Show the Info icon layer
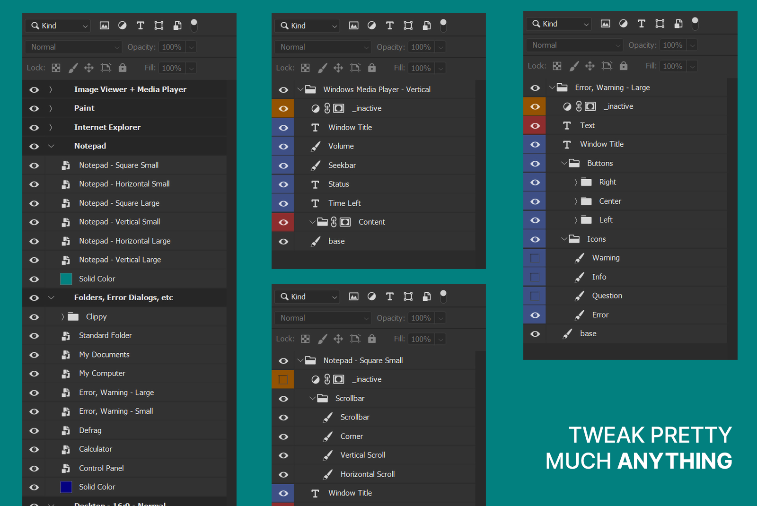 coord(535,277)
